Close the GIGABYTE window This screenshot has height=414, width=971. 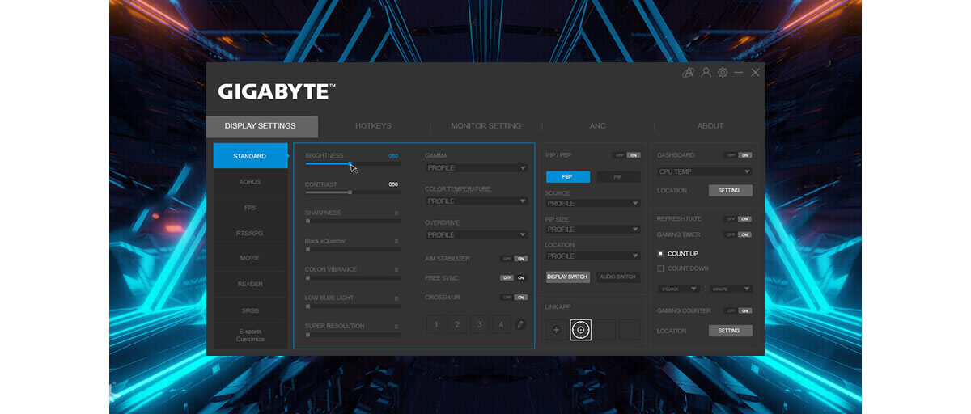(755, 73)
